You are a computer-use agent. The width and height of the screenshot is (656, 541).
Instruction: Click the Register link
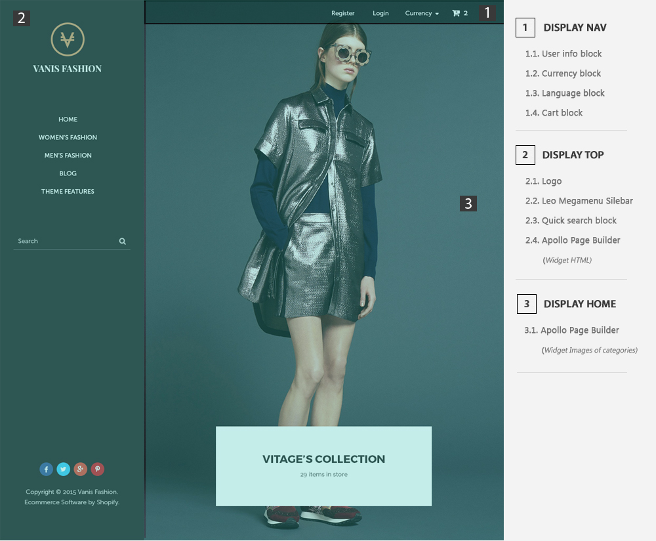tap(342, 13)
